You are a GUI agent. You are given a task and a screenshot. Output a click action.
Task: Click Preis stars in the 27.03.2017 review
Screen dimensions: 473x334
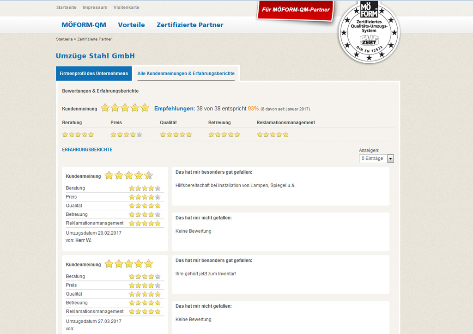pyautogui.click(x=145, y=285)
